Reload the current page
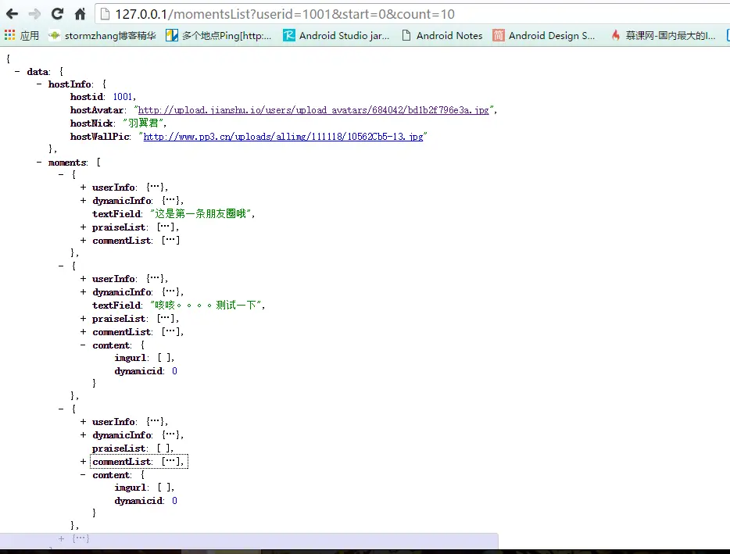This screenshot has height=554, width=730. pos(55,13)
